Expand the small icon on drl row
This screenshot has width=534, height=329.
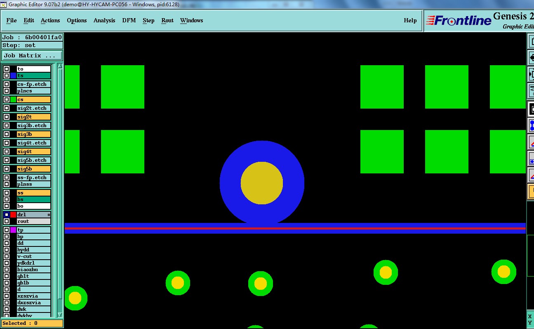tap(49, 215)
